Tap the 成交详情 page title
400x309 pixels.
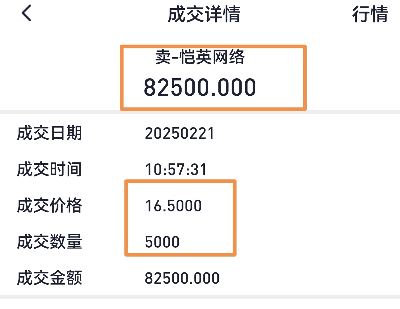click(x=204, y=14)
